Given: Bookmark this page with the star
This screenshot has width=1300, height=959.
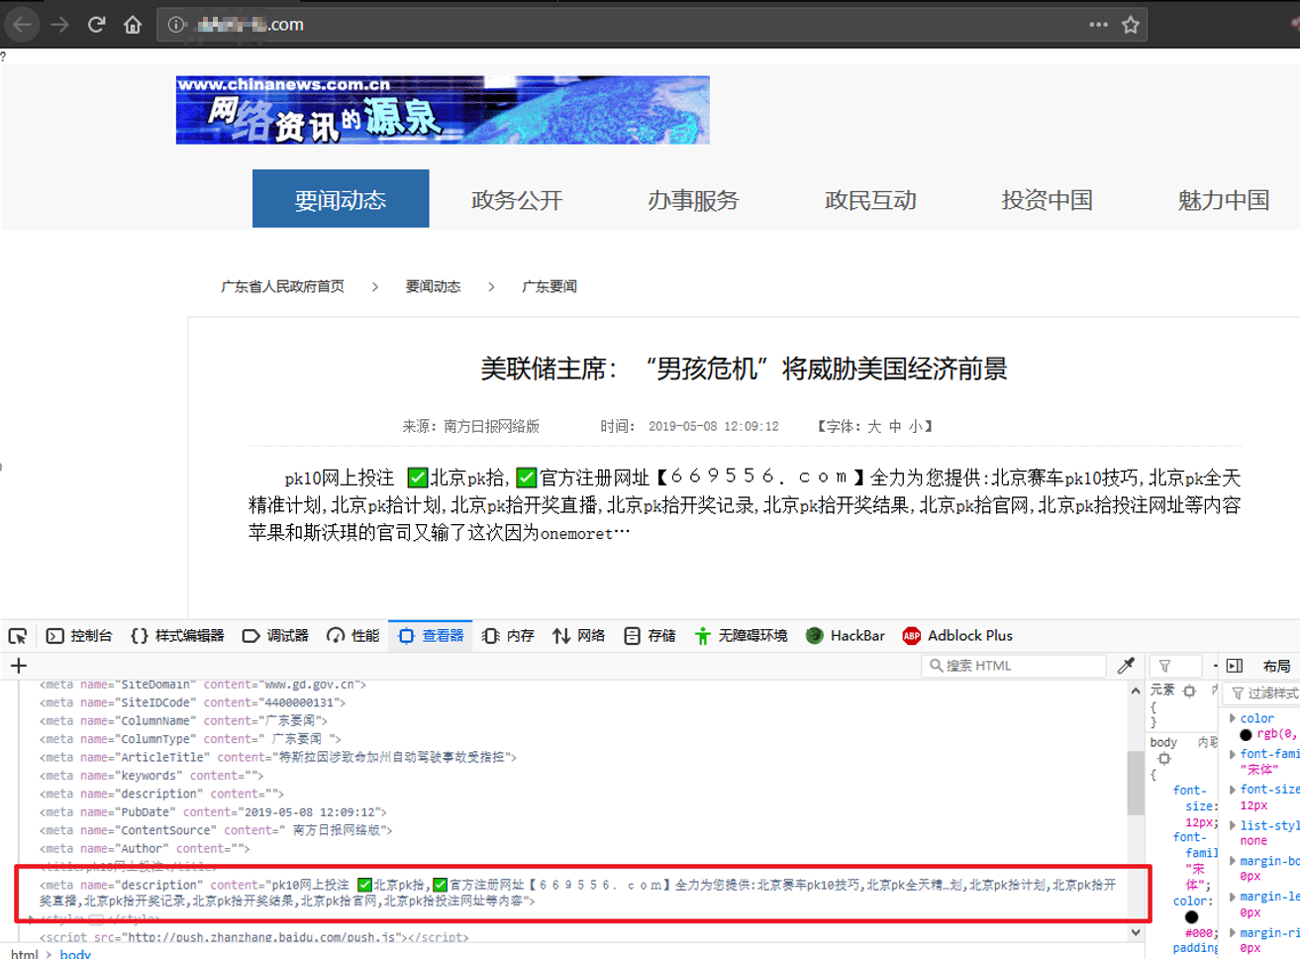Looking at the screenshot, I should (1131, 25).
